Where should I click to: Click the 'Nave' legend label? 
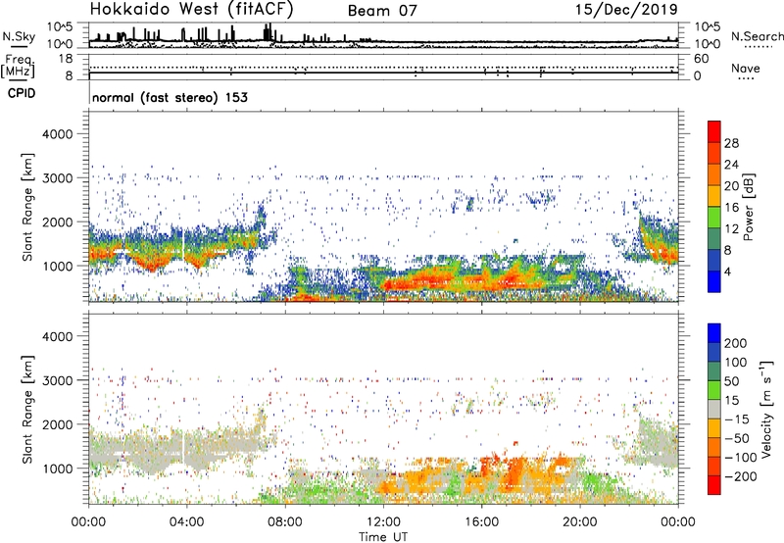coord(746,68)
